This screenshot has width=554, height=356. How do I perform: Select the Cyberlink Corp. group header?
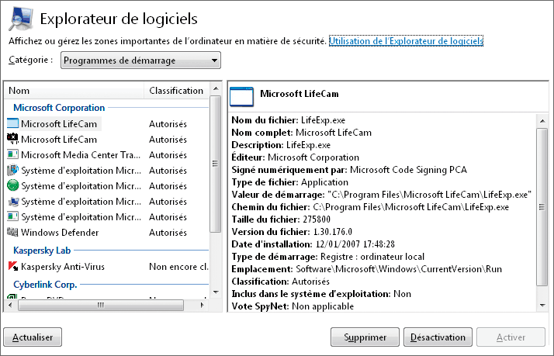(x=45, y=285)
